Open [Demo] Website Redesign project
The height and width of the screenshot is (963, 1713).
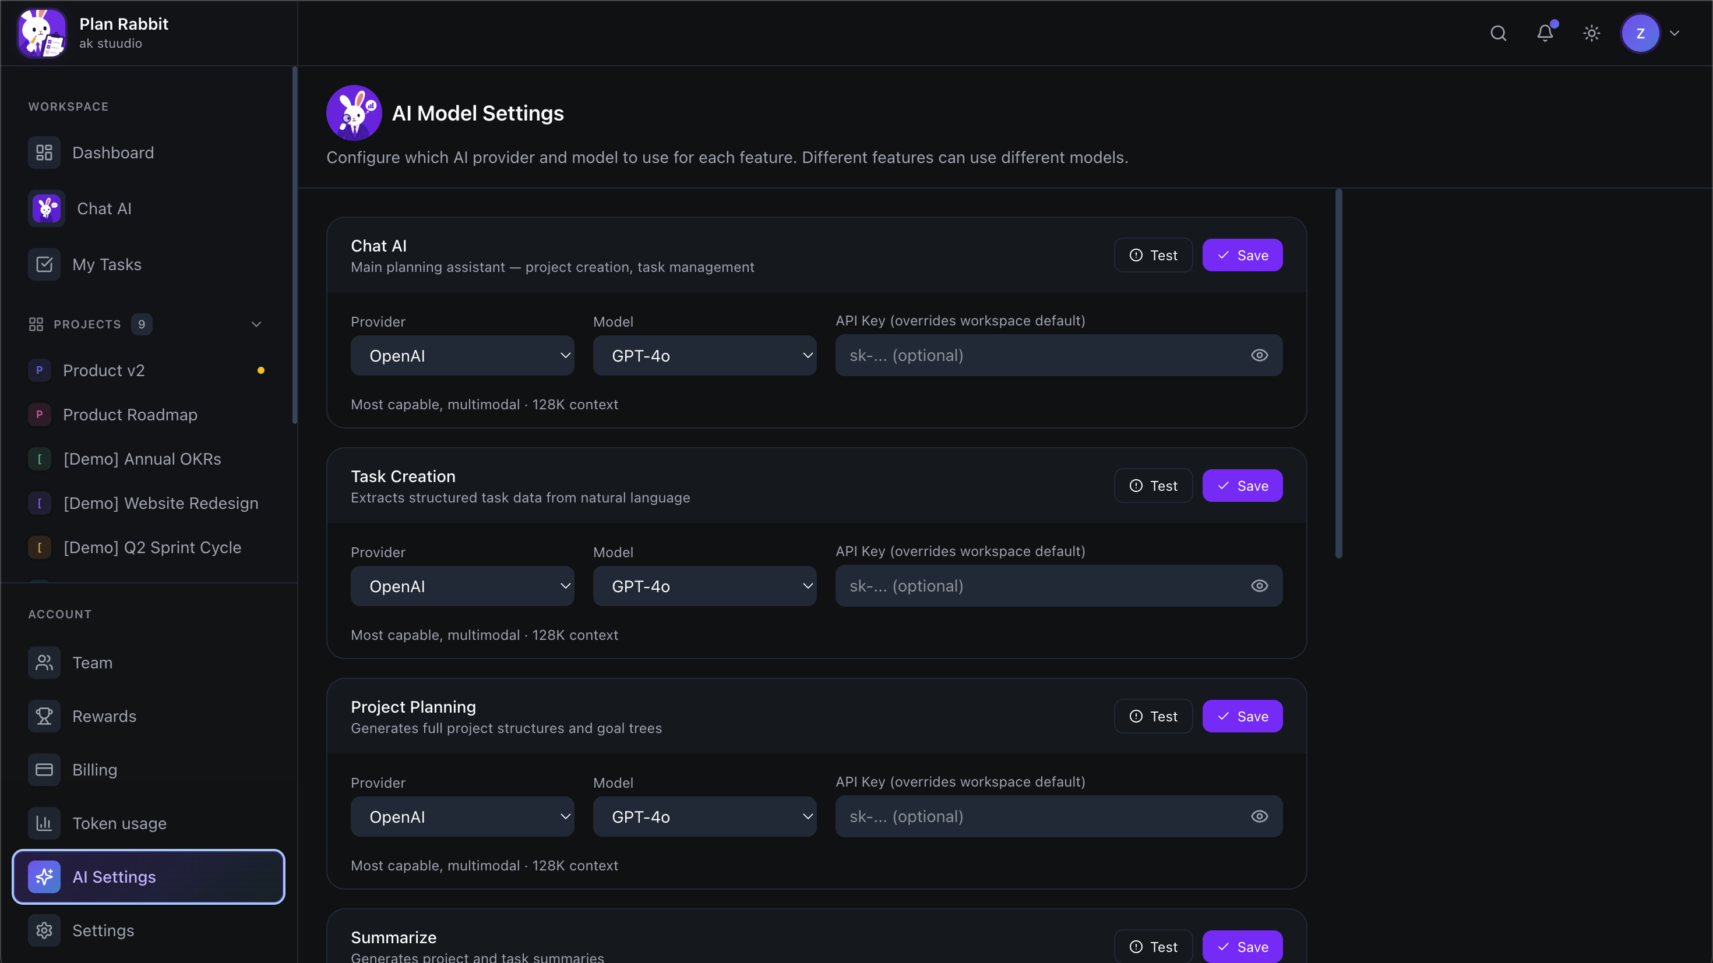coord(149,503)
